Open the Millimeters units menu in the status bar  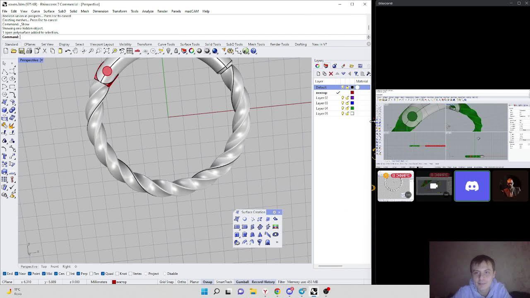coord(99,282)
